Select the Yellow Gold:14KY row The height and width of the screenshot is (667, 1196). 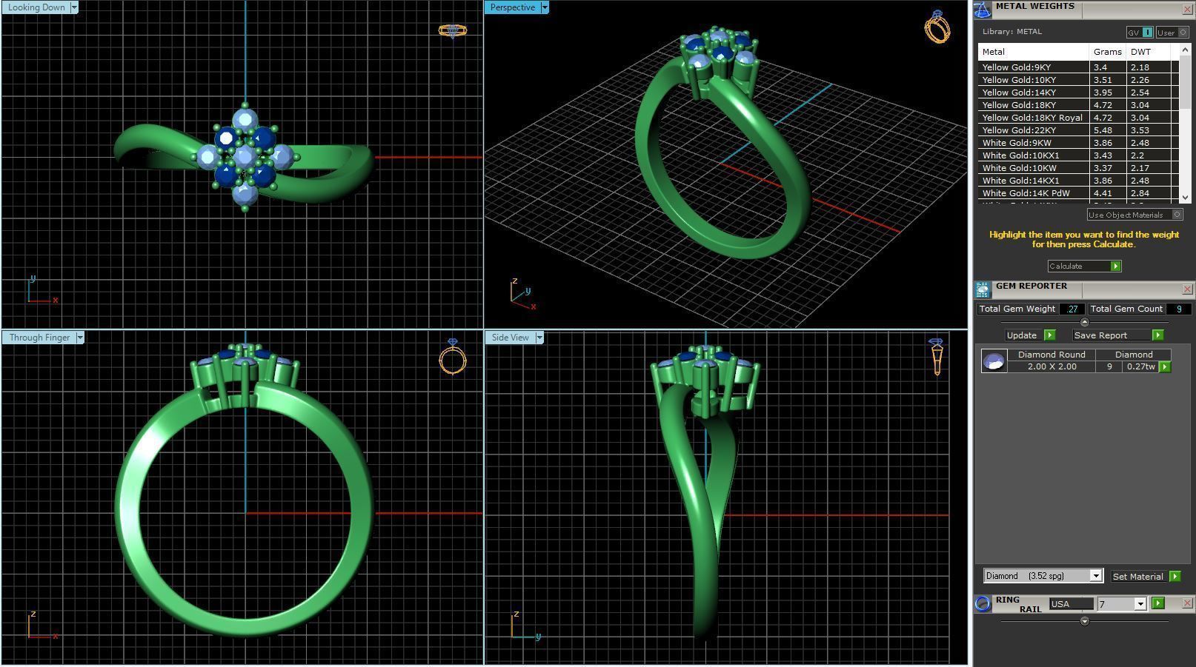pos(1078,93)
